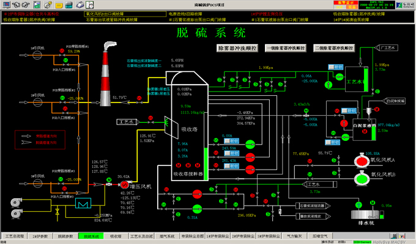Click red circulation pump beside 243.59A
This screenshot has width=416, height=244.
point(250,157)
